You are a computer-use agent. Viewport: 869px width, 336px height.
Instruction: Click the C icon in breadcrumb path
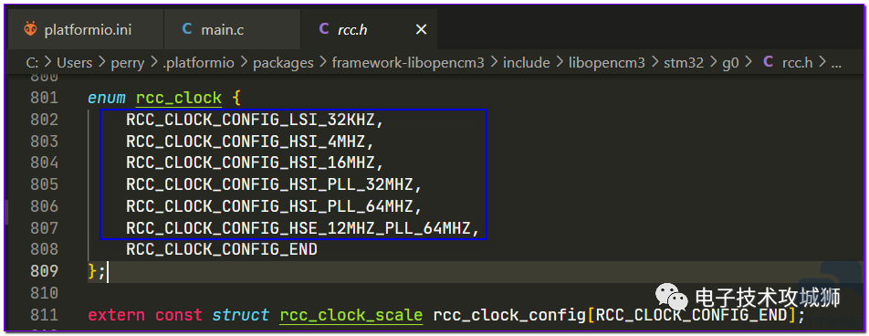[x=768, y=62]
